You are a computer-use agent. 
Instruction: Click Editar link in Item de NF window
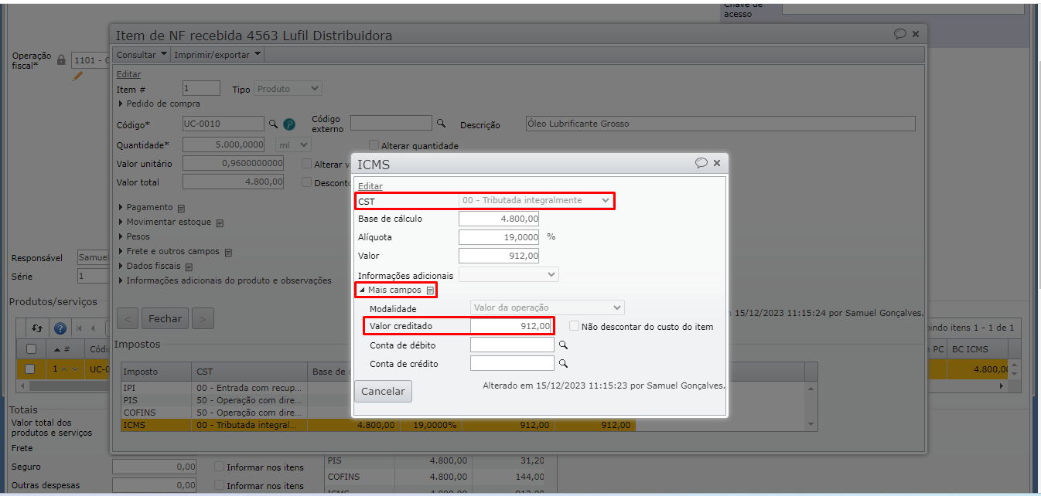pyautogui.click(x=128, y=74)
